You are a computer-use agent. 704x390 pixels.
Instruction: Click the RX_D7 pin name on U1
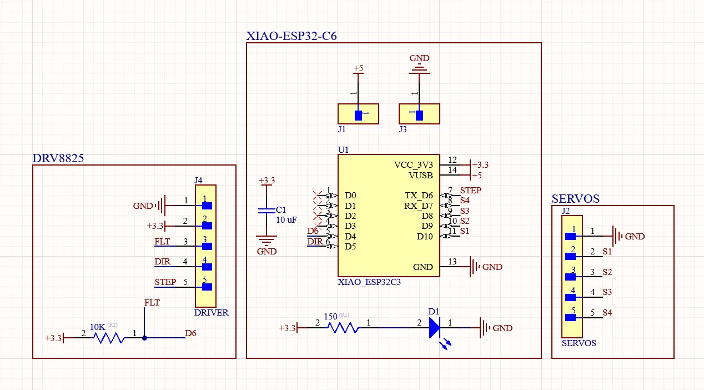click(x=418, y=206)
